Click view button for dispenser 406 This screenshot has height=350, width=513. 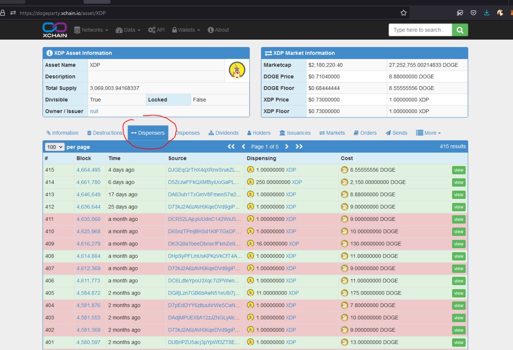[x=458, y=281]
